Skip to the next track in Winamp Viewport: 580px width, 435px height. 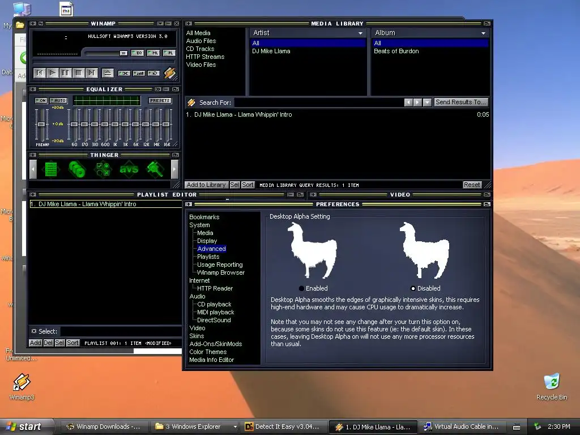pos(91,73)
